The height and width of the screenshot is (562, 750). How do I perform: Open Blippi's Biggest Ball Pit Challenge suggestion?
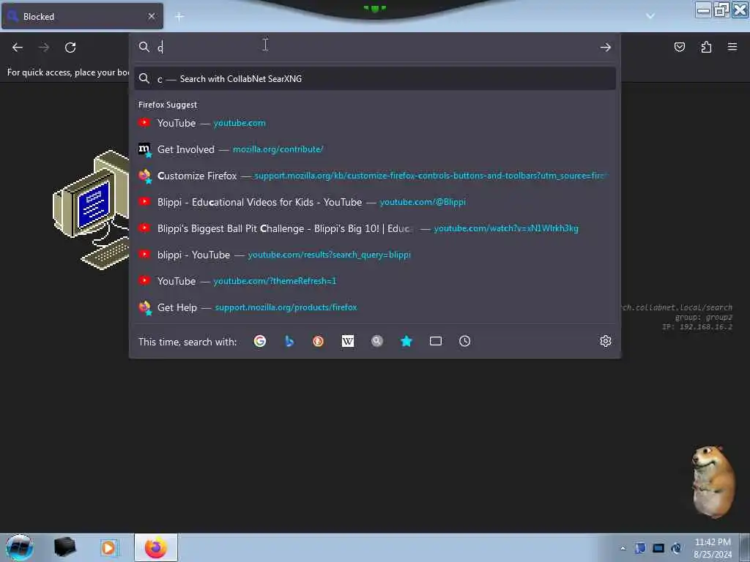375,228
